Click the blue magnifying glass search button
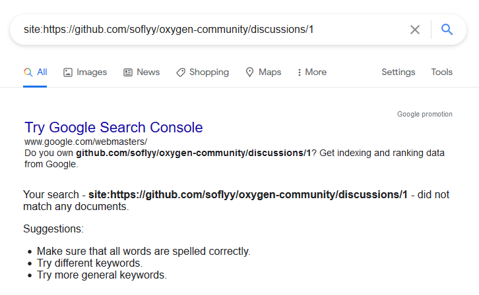 tap(447, 29)
